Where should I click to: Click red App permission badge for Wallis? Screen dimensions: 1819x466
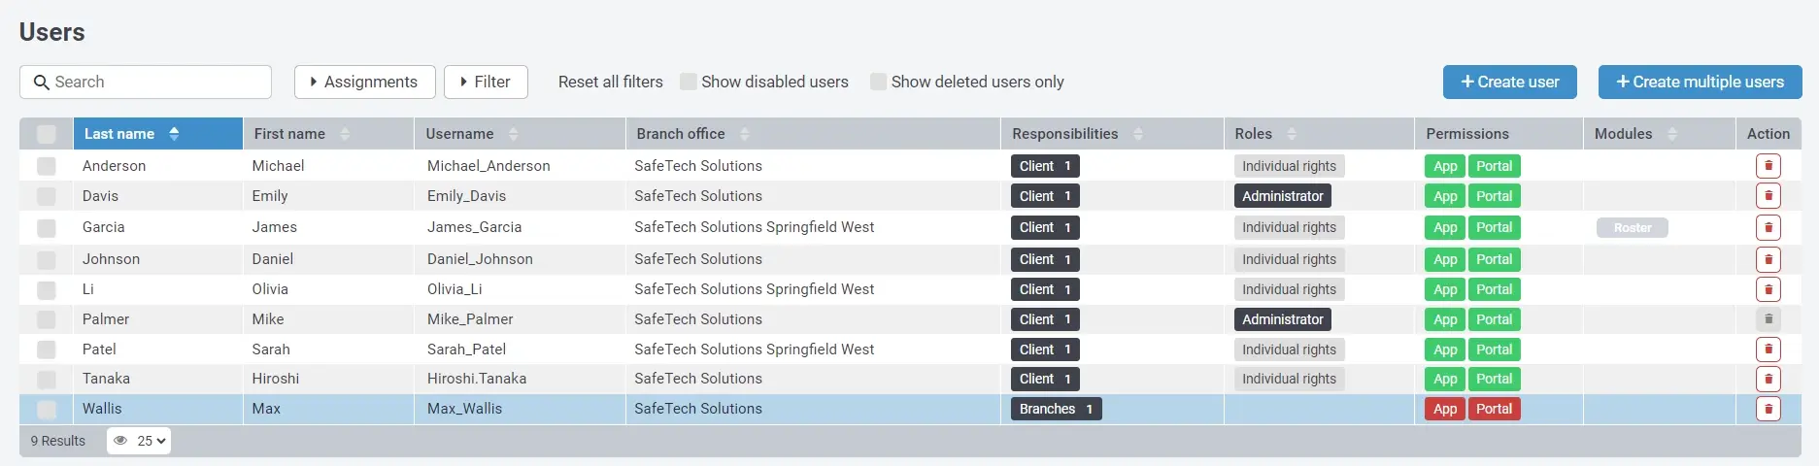click(x=1444, y=409)
